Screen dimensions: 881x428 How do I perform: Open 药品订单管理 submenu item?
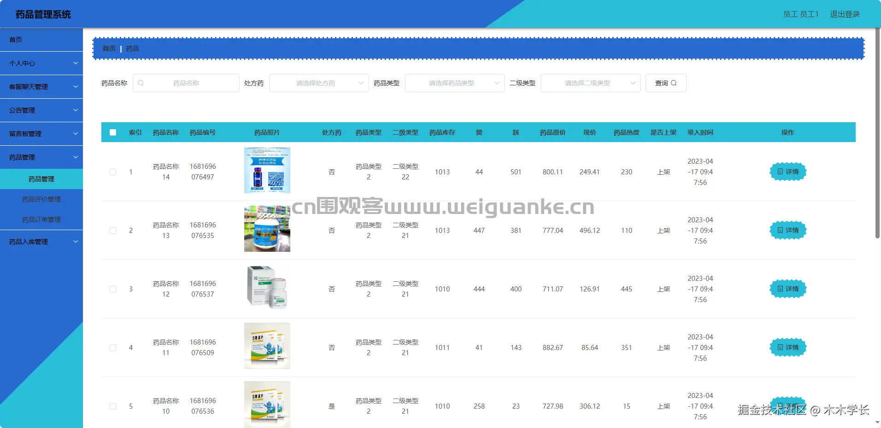(x=41, y=220)
